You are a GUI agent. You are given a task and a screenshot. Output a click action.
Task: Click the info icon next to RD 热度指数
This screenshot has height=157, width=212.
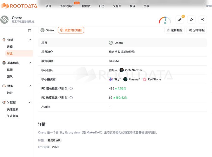click(x=71, y=98)
